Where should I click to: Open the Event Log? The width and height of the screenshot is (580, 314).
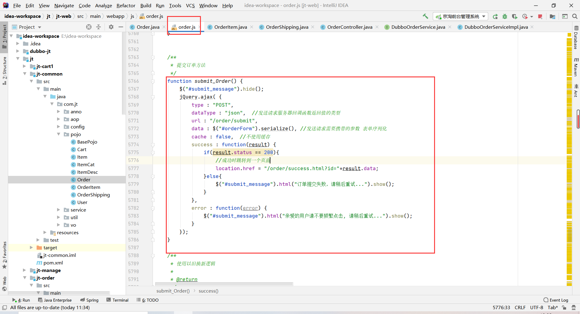tap(556, 300)
